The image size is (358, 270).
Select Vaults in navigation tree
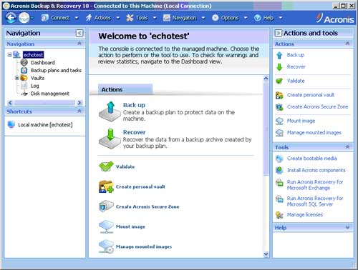click(37, 78)
